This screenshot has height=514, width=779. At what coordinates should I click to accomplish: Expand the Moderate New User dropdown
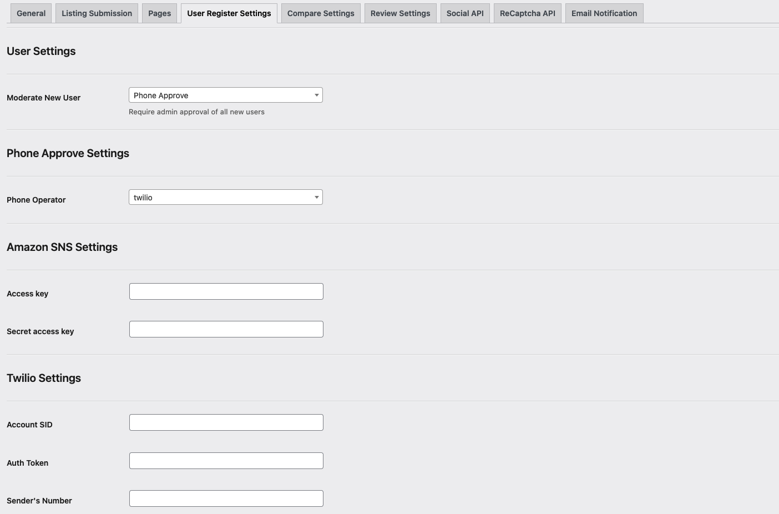pyautogui.click(x=225, y=95)
